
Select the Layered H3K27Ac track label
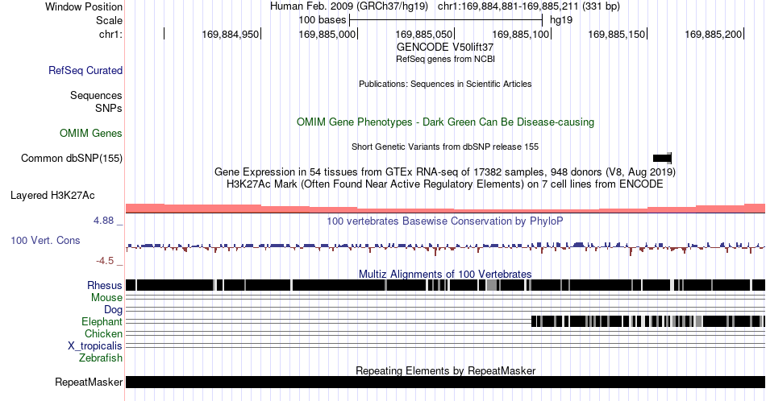point(52,195)
